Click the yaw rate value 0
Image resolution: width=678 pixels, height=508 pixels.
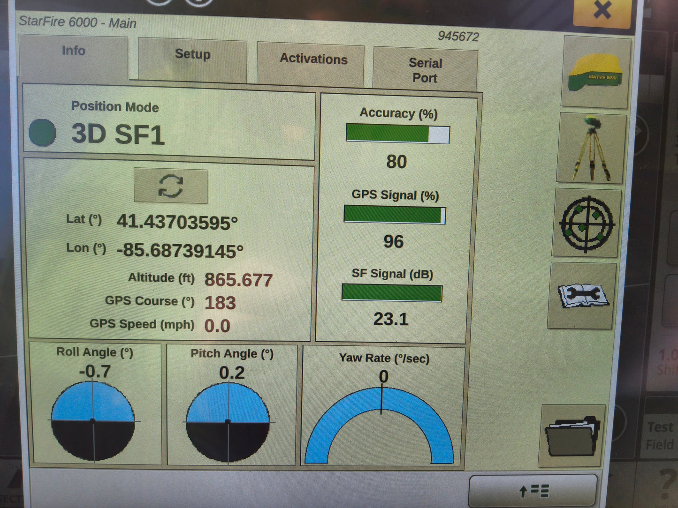(x=384, y=376)
